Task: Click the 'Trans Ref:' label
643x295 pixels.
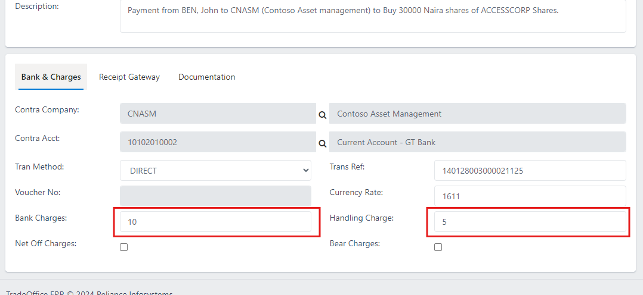Action: [347, 167]
